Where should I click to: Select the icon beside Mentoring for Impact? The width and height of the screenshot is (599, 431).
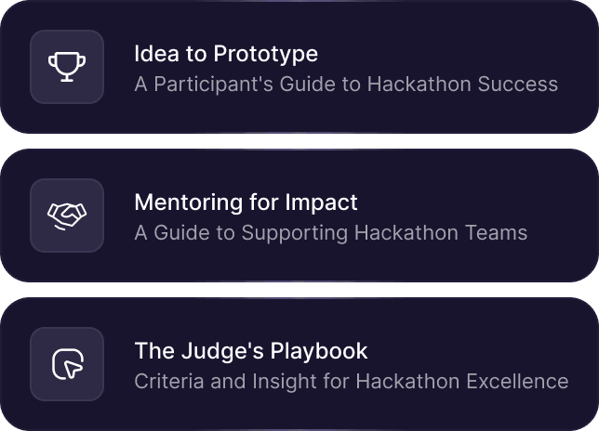pos(67,215)
